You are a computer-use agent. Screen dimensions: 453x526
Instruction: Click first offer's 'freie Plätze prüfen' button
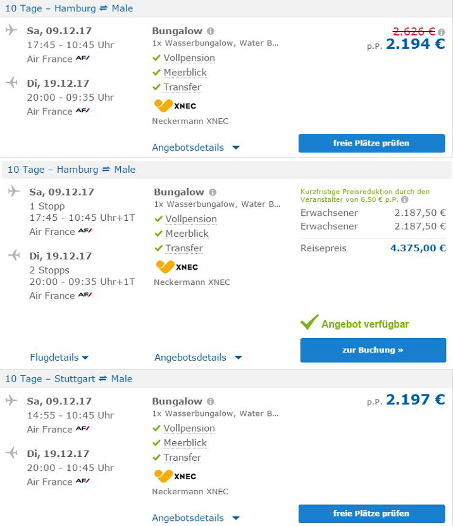pyautogui.click(x=371, y=144)
